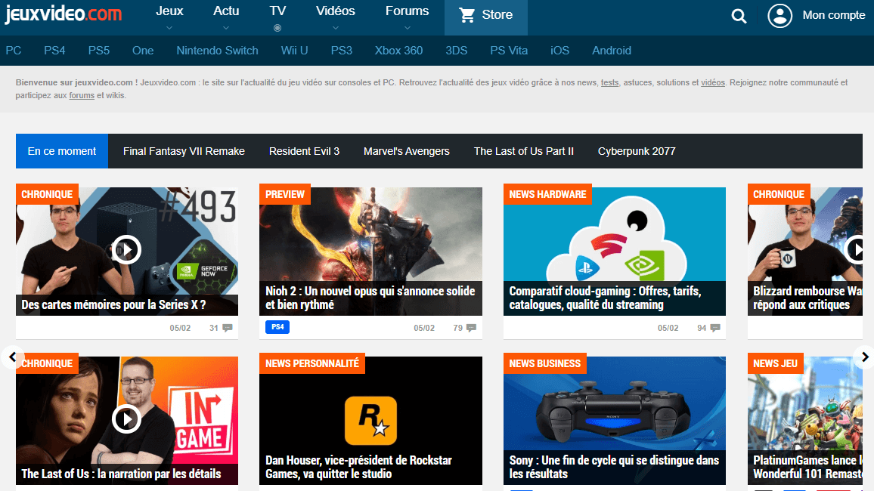
Task: Click the Mon compte user avatar icon
Action: 779,16
